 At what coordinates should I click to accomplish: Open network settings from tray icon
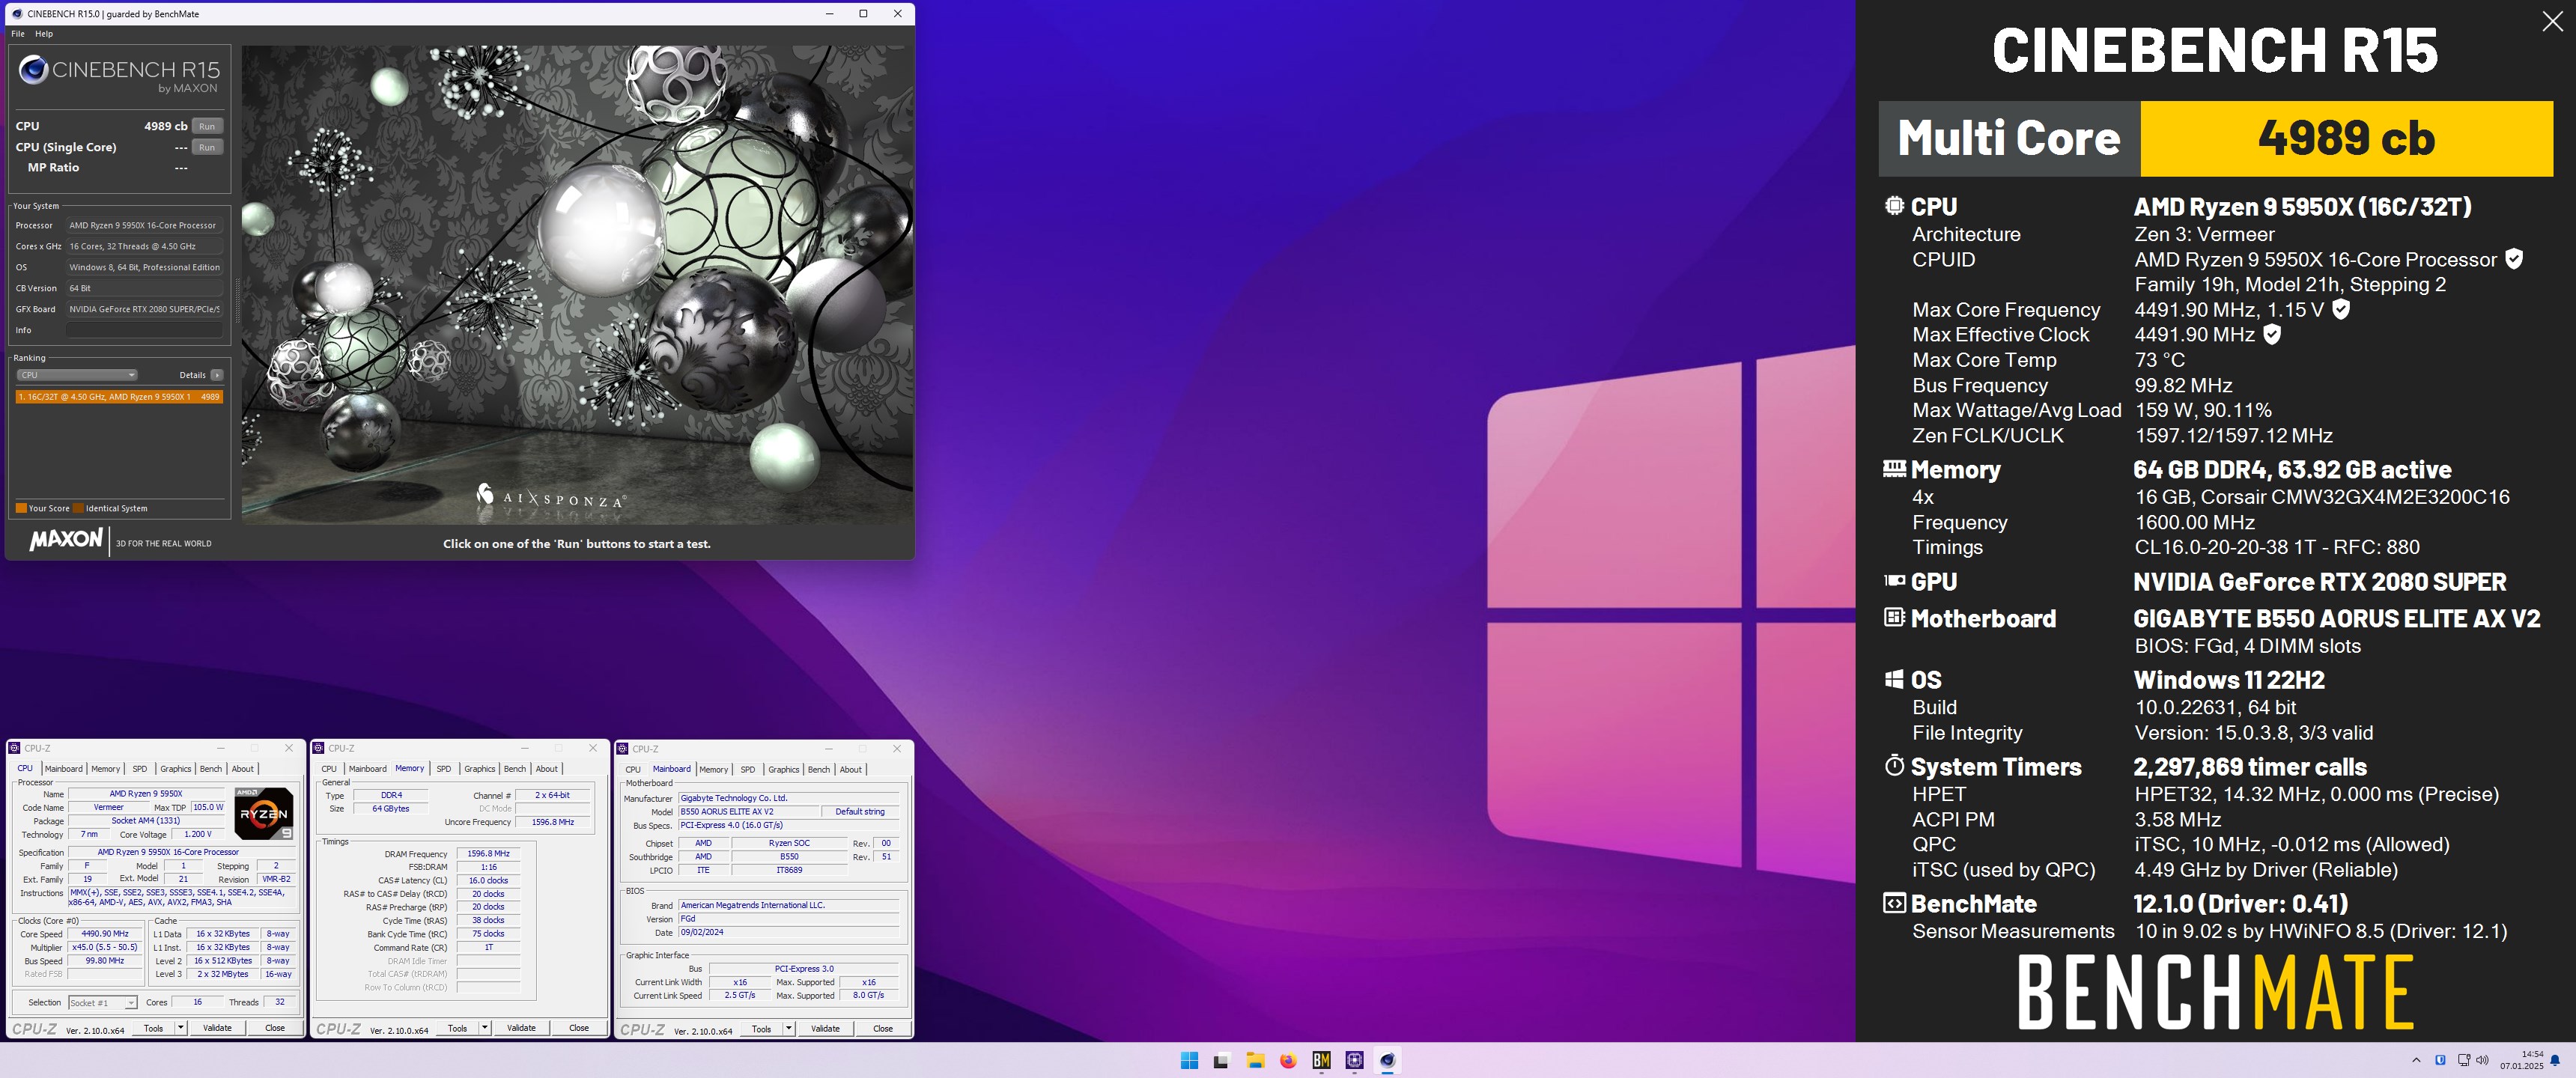tap(2463, 1060)
